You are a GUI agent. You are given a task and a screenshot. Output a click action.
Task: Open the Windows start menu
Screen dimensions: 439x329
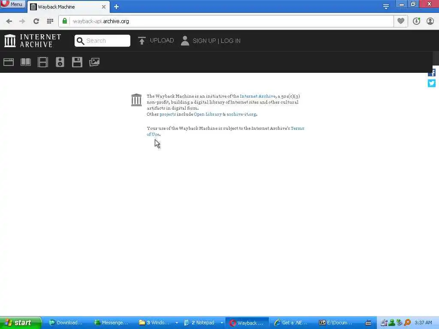coord(21,323)
